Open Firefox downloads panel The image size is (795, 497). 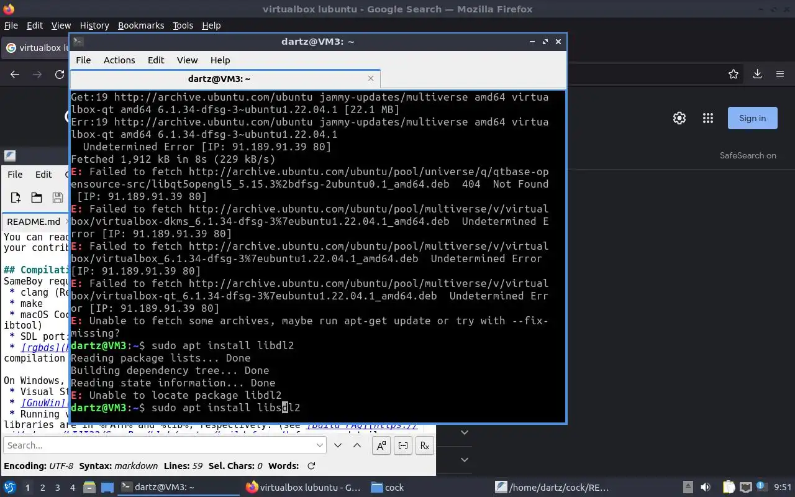click(757, 75)
